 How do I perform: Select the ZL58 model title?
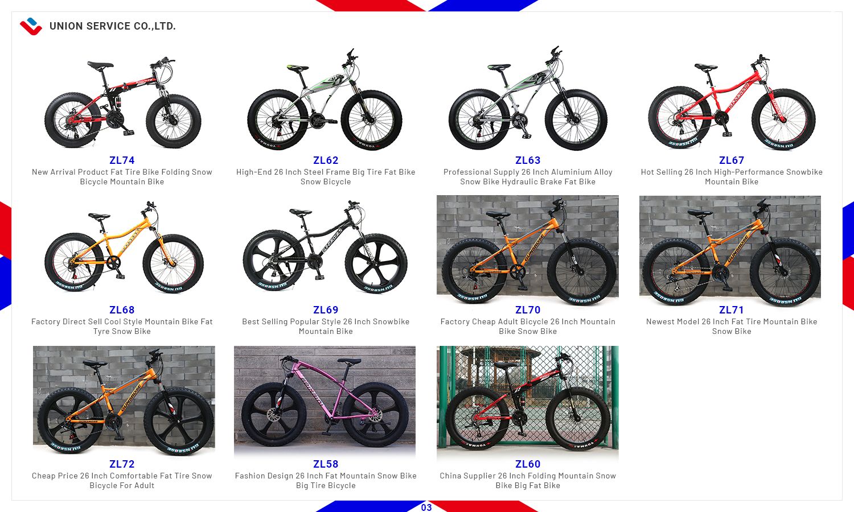tap(326, 464)
